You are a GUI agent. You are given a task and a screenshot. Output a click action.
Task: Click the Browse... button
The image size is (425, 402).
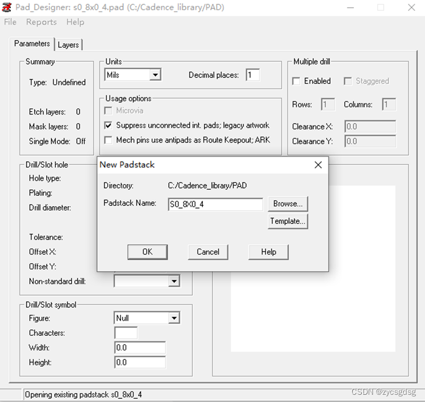[288, 204]
